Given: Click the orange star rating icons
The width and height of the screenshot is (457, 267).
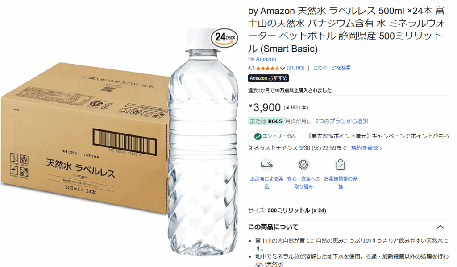Looking at the screenshot, I should [268, 68].
